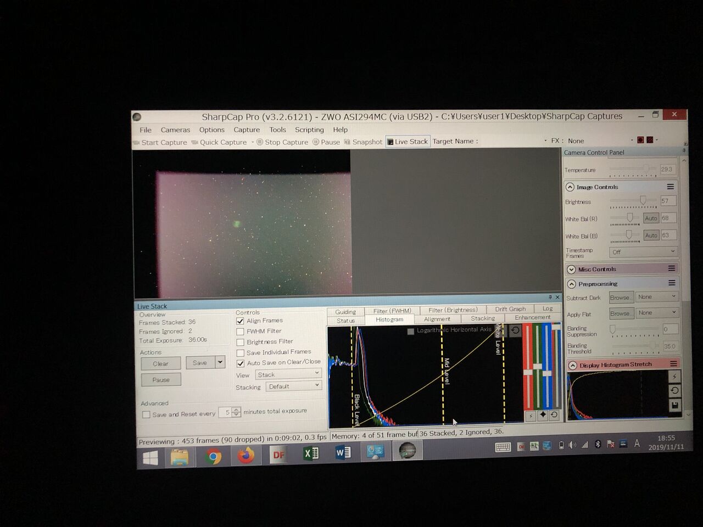
Task: Click the Start Capture toolbar button
Action: tap(160, 142)
